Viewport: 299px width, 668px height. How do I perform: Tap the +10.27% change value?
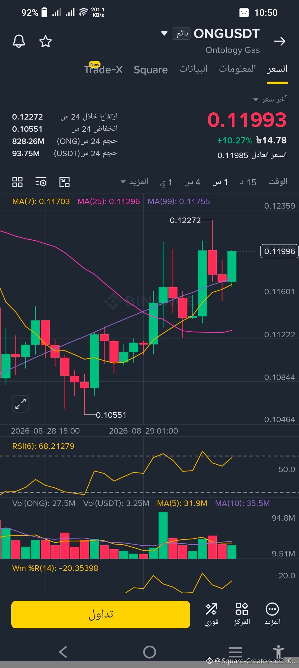(235, 140)
